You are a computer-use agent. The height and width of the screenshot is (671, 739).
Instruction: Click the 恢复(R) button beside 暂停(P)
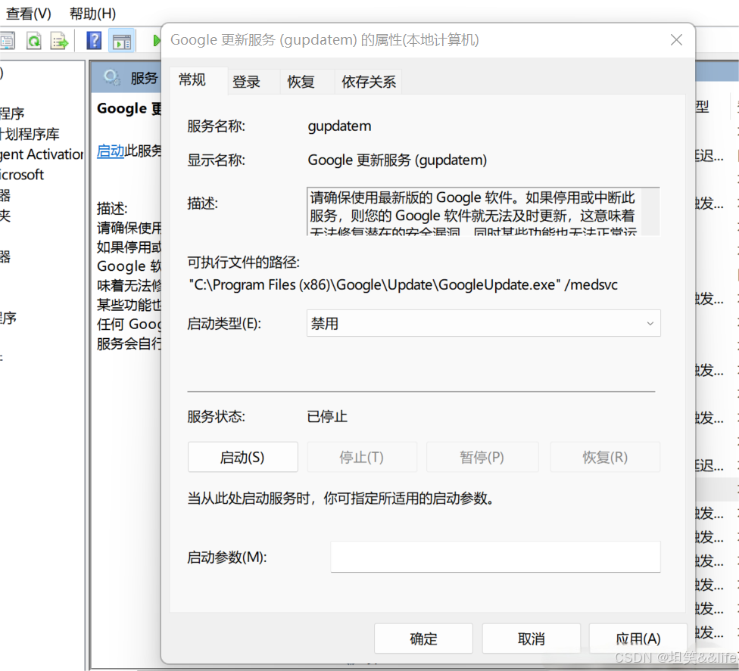605,457
